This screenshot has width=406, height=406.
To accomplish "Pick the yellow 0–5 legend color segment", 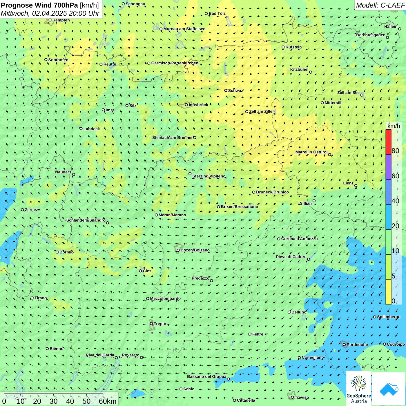I will pyautogui.click(x=388, y=292).
